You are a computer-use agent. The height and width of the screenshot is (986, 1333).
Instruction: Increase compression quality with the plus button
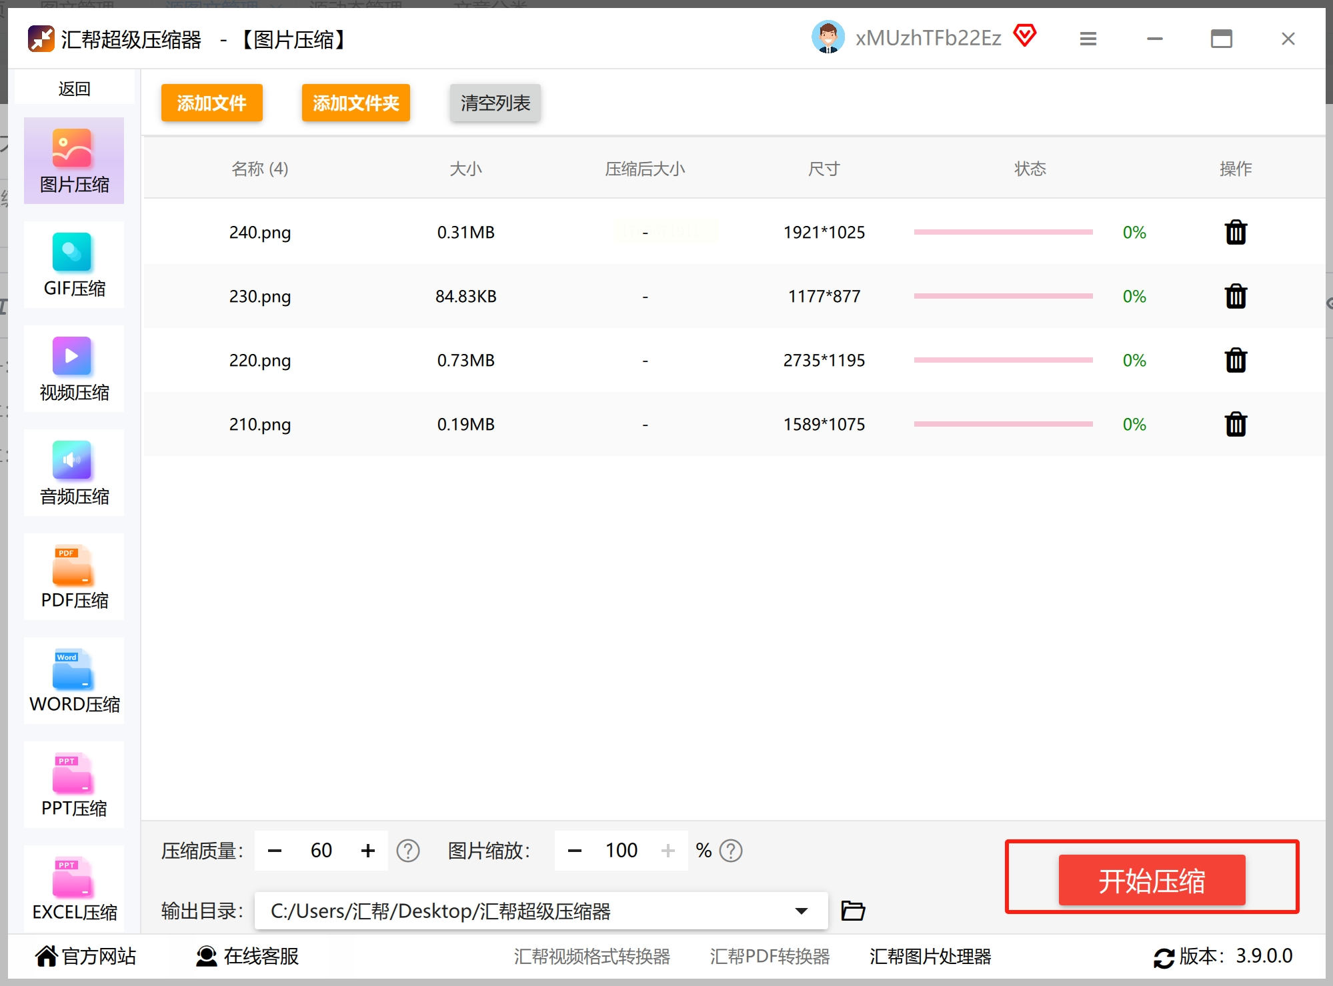click(367, 851)
